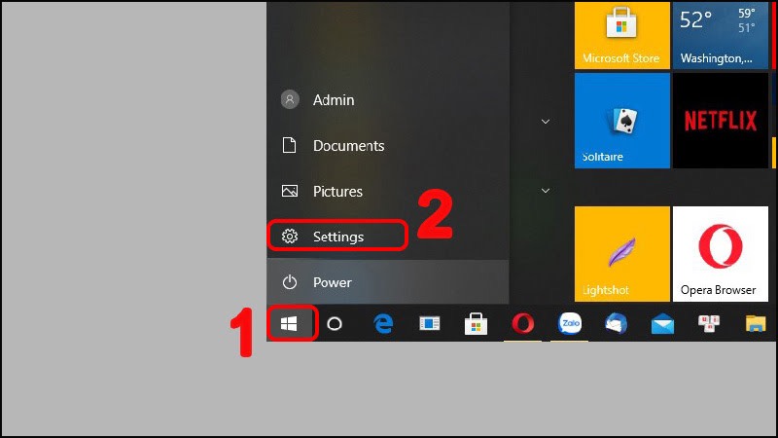Click the keyboard tool icon on taskbar
This screenshot has width=778, height=438.
[x=709, y=324]
